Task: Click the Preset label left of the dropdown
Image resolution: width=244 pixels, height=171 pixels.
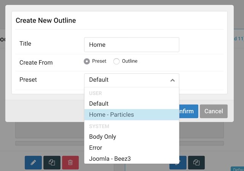Action: pyautogui.click(x=28, y=80)
